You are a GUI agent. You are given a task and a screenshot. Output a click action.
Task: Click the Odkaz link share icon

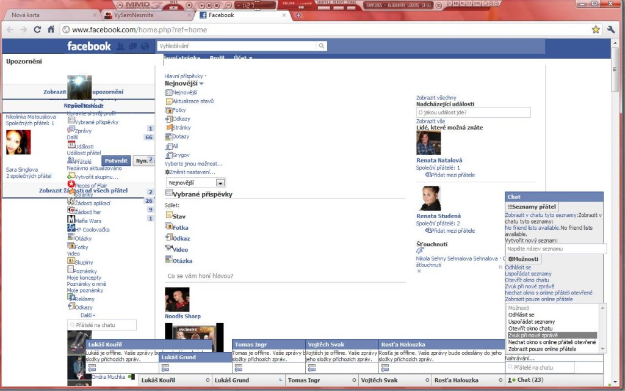coord(168,238)
